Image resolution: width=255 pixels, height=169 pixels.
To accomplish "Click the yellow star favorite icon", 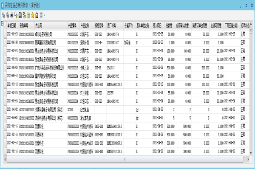I will tap(33, 15).
